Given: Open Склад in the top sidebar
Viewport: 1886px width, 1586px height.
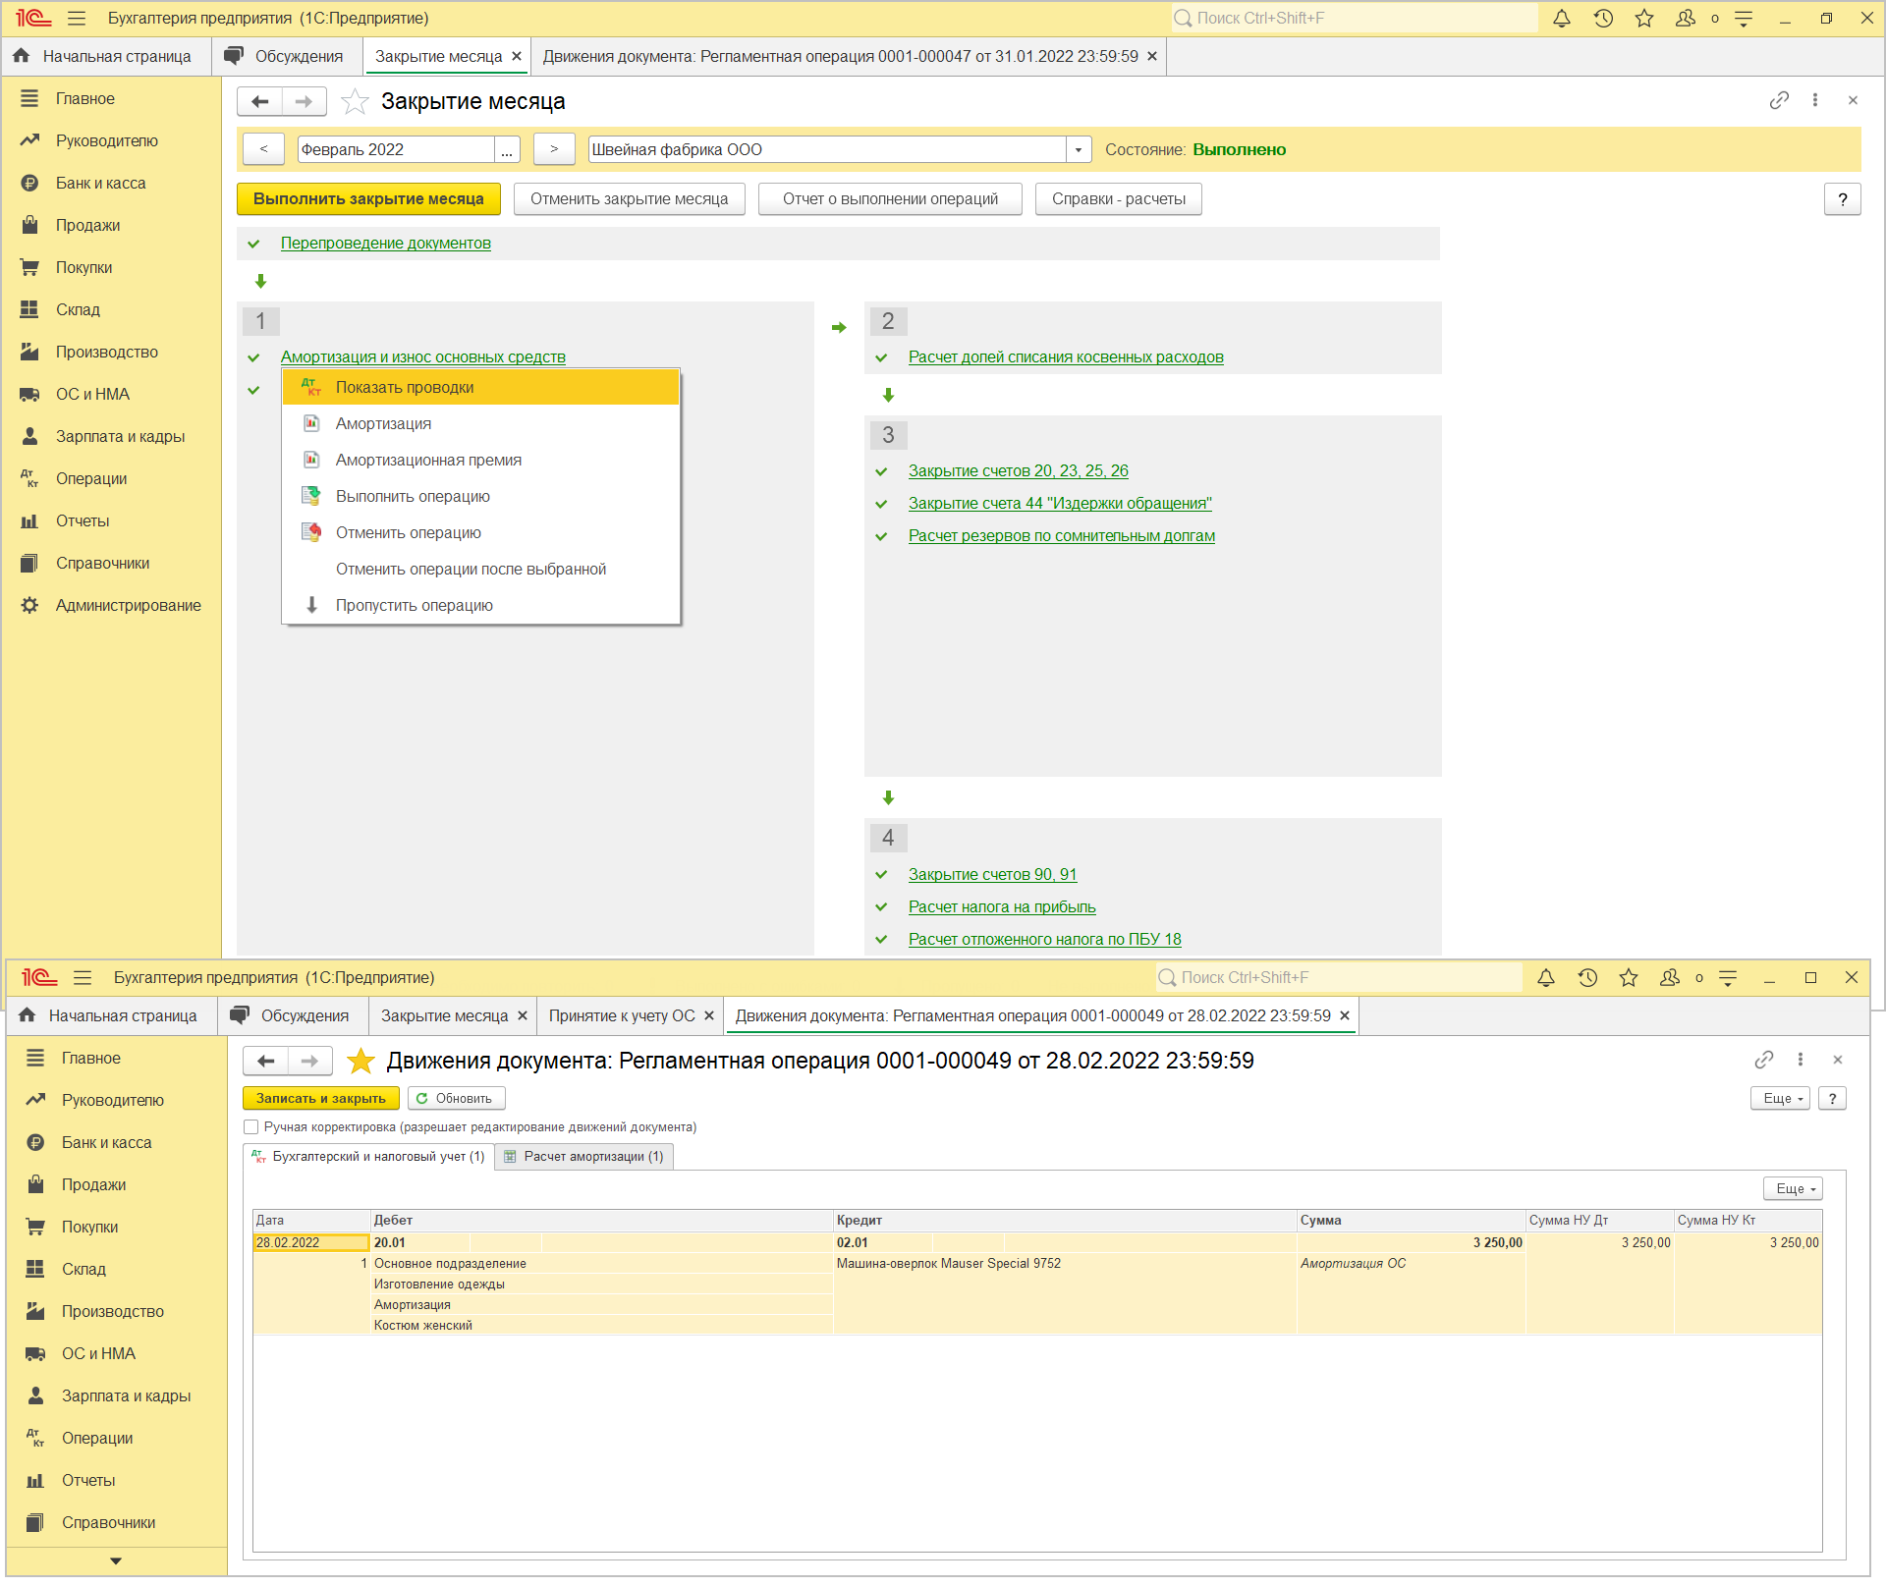Looking at the screenshot, I should coord(78,310).
